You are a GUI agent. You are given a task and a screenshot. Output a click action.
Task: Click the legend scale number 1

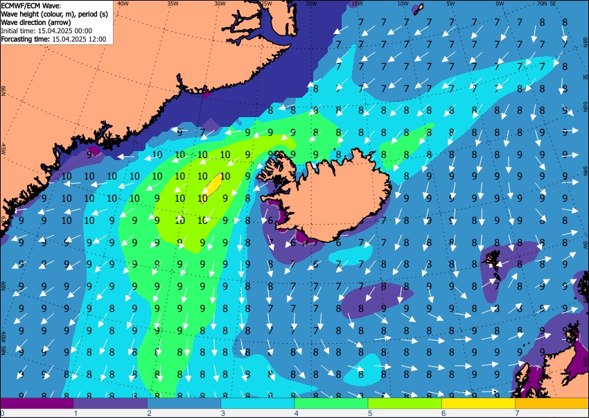[76, 413]
